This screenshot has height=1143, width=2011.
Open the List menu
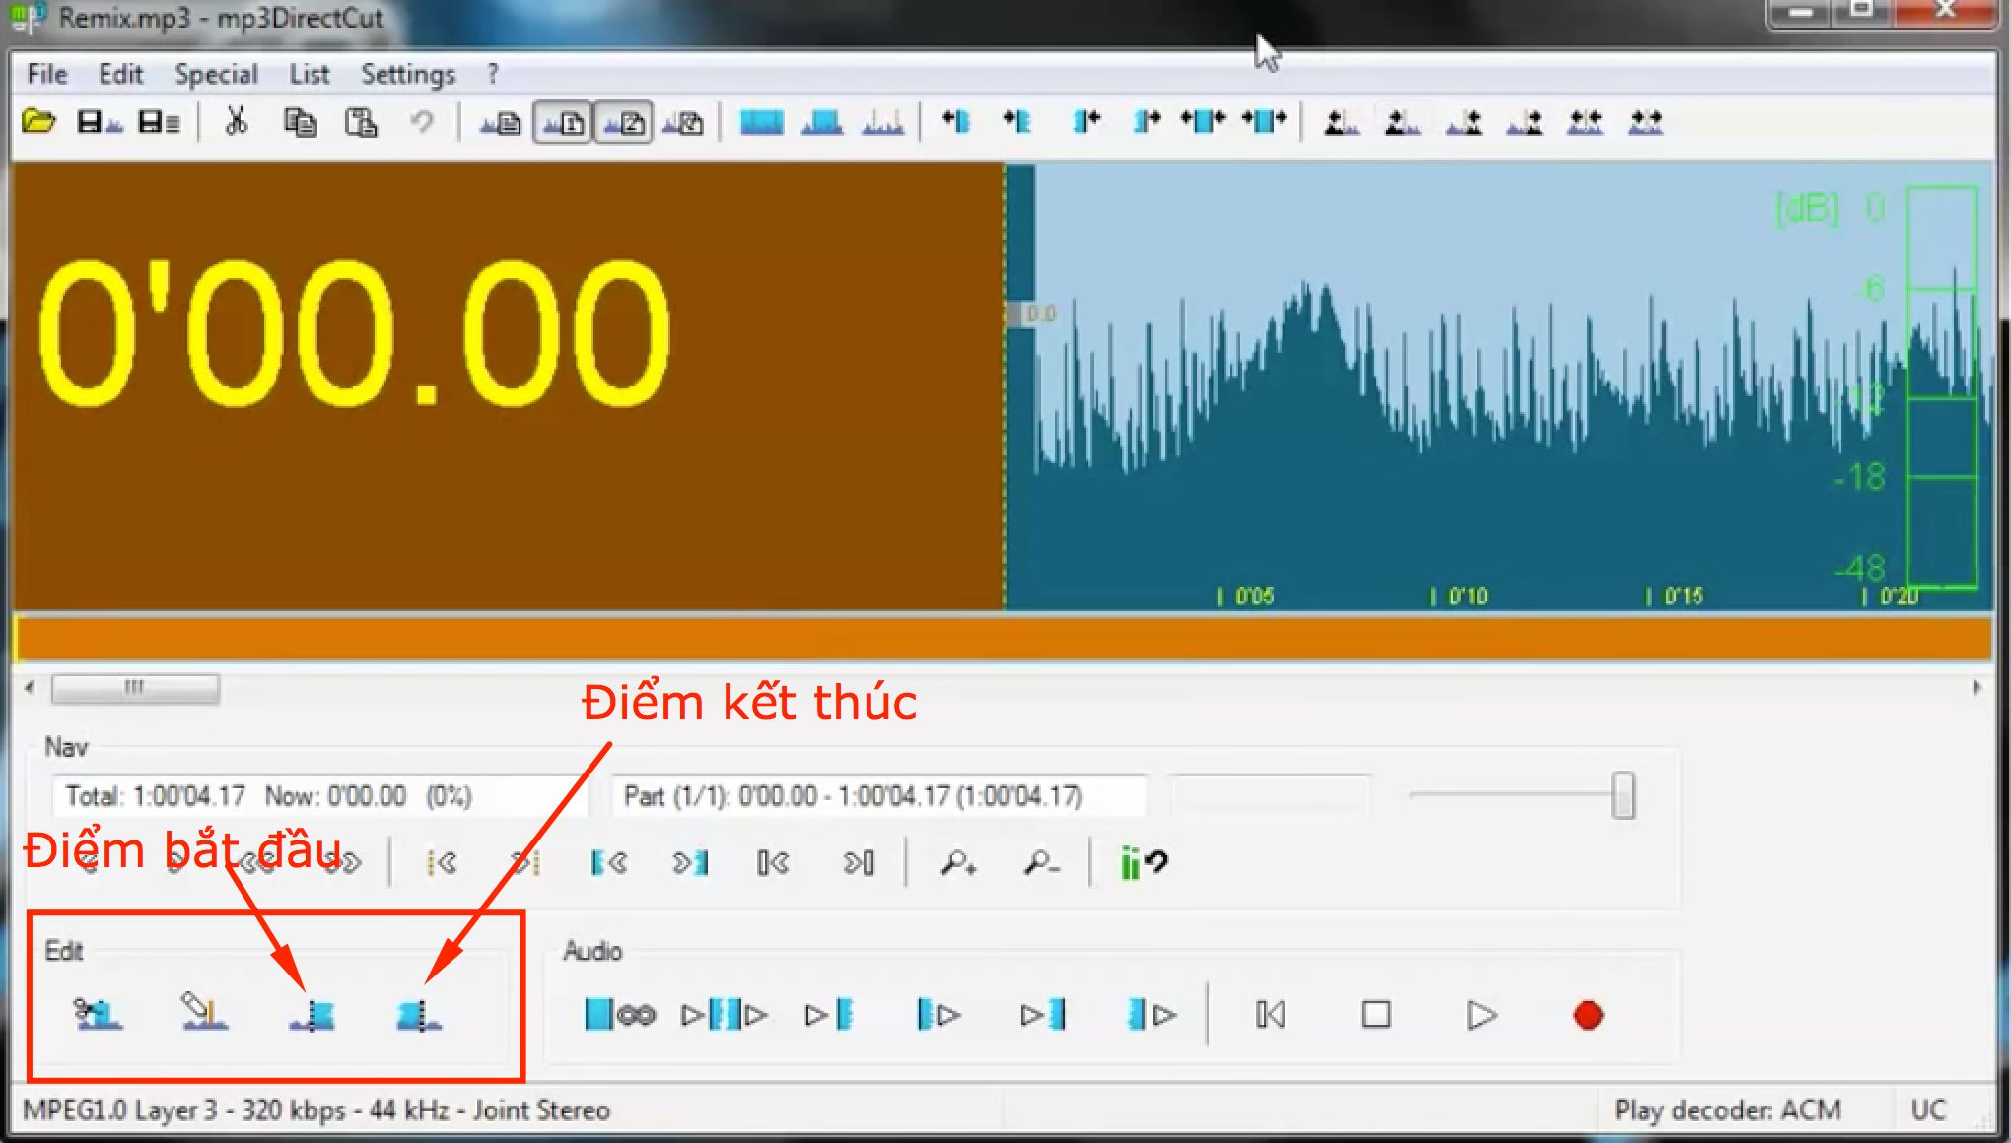309,74
